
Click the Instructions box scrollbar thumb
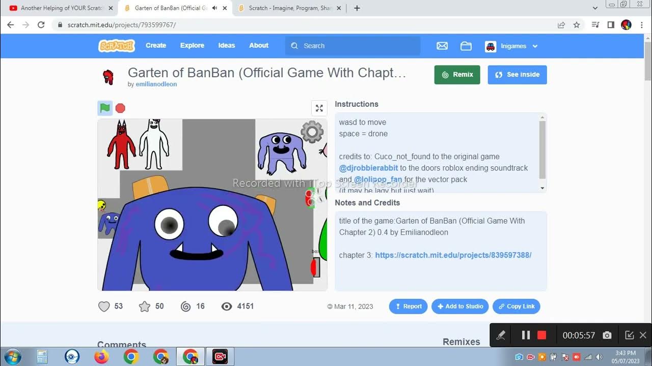click(542, 150)
